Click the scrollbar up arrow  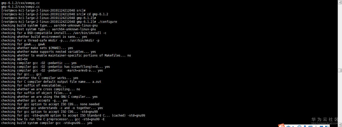(x=340, y=2)
